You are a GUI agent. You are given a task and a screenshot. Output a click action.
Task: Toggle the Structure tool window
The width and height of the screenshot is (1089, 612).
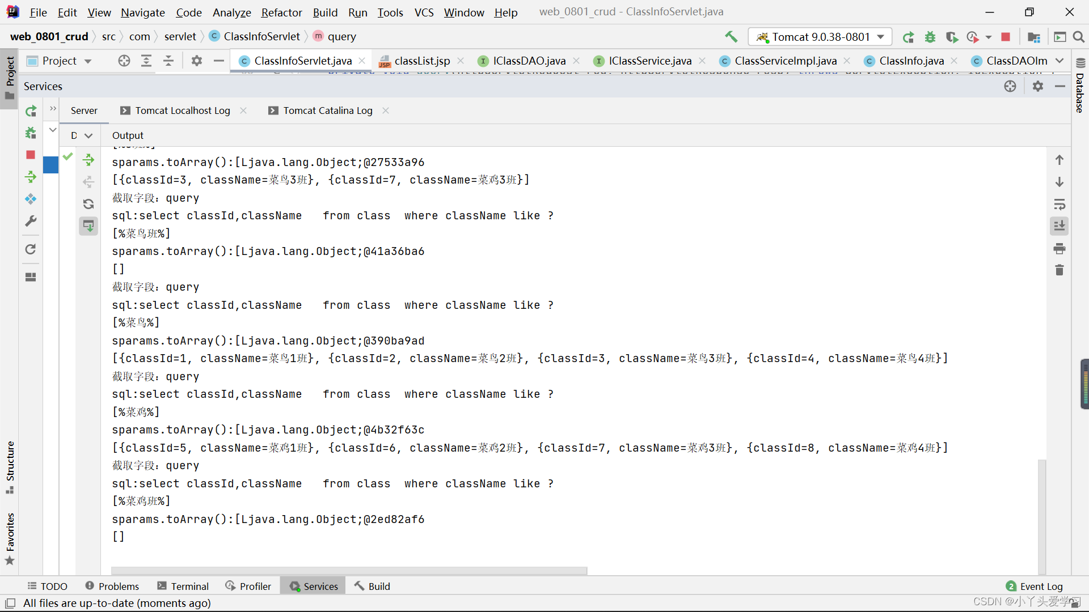(x=10, y=467)
